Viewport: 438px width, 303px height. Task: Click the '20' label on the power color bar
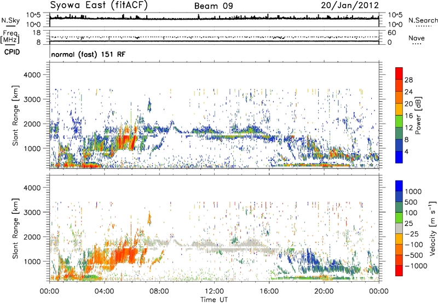pos(408,104)
